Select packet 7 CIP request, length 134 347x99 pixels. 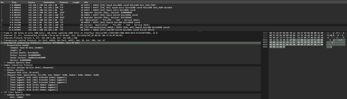(173, 20)
